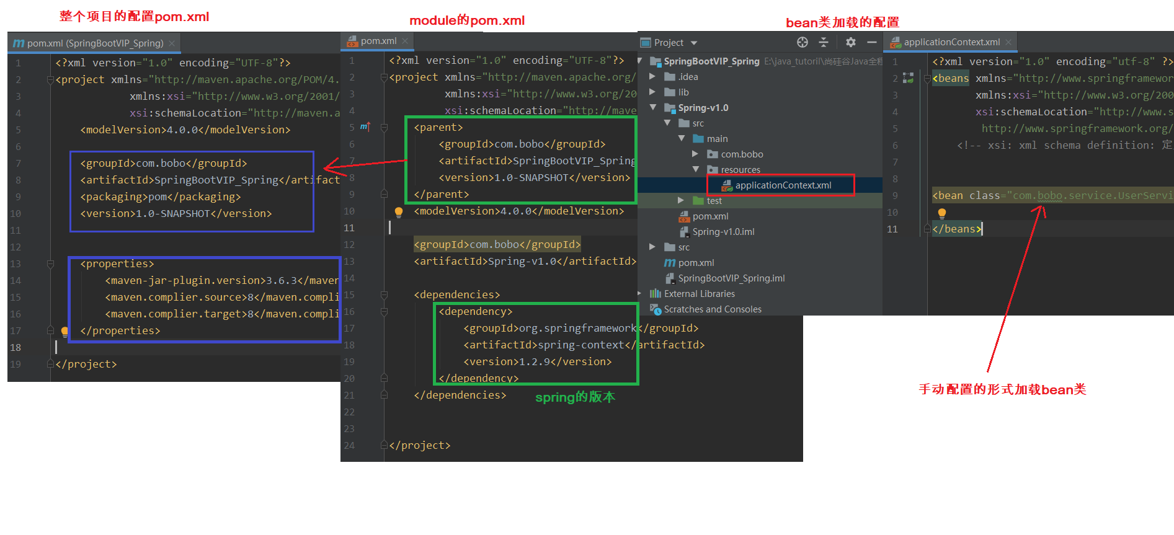Click the file icon on the module pom.xml tab

point(352,42)
